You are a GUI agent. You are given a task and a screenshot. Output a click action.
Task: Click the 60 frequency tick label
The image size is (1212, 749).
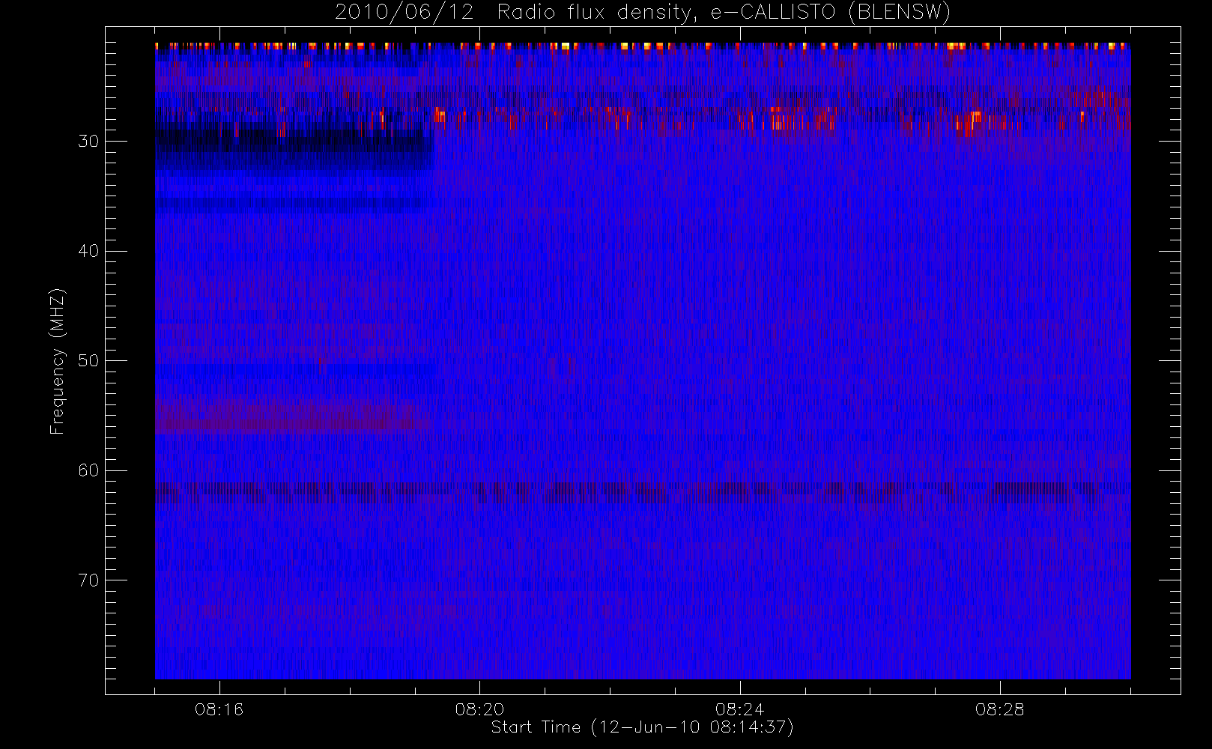[88, 470]
